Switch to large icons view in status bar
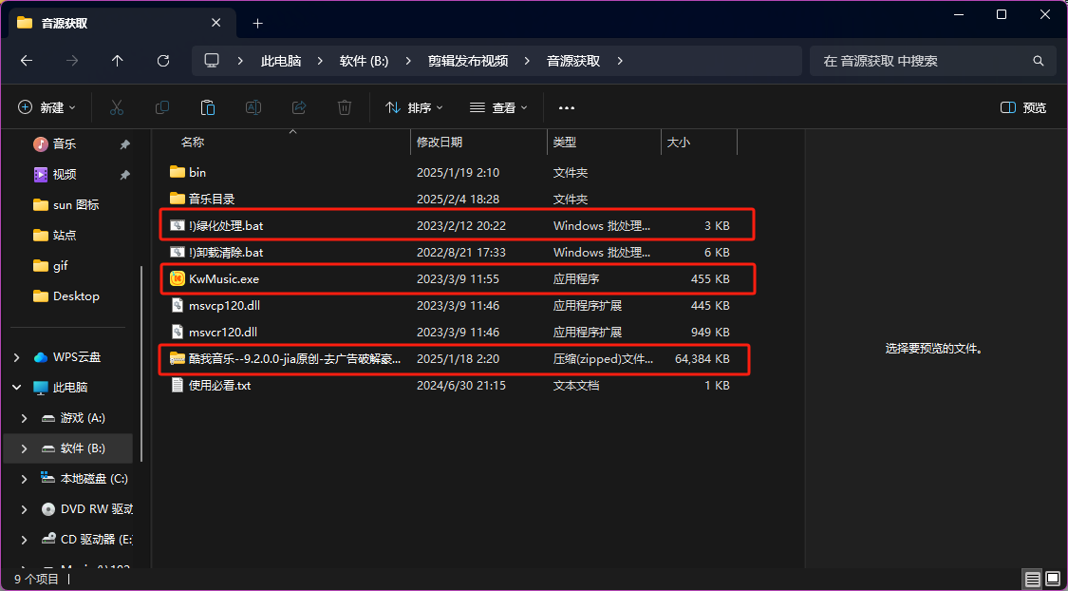 click(x=1053, y=580)
